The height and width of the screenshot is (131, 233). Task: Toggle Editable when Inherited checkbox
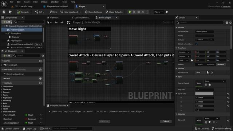tap(197, 44)
